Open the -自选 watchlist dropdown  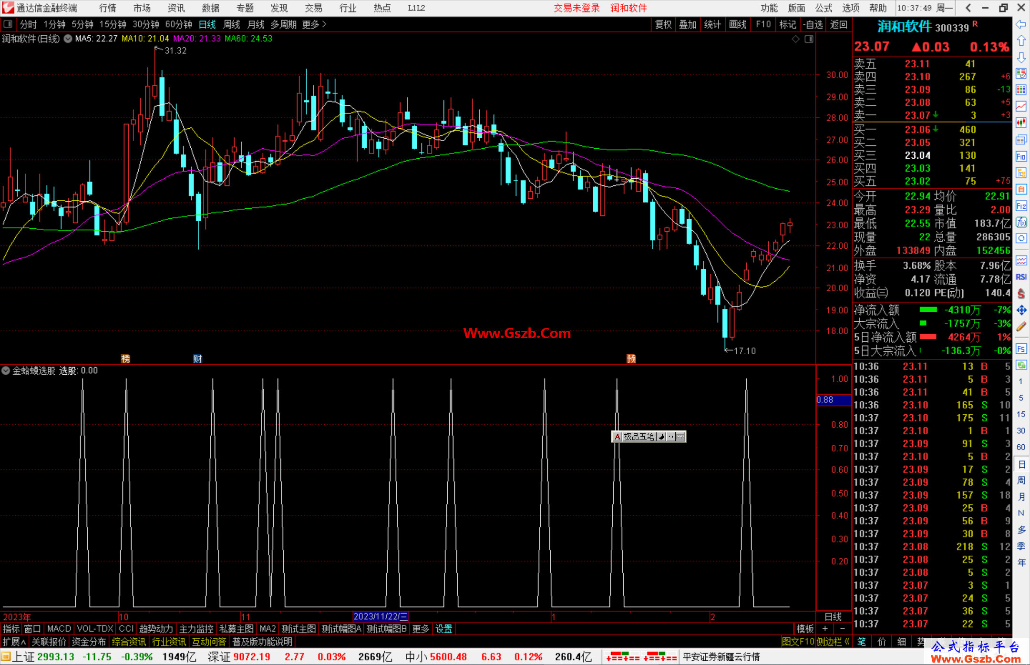[813, 24]
